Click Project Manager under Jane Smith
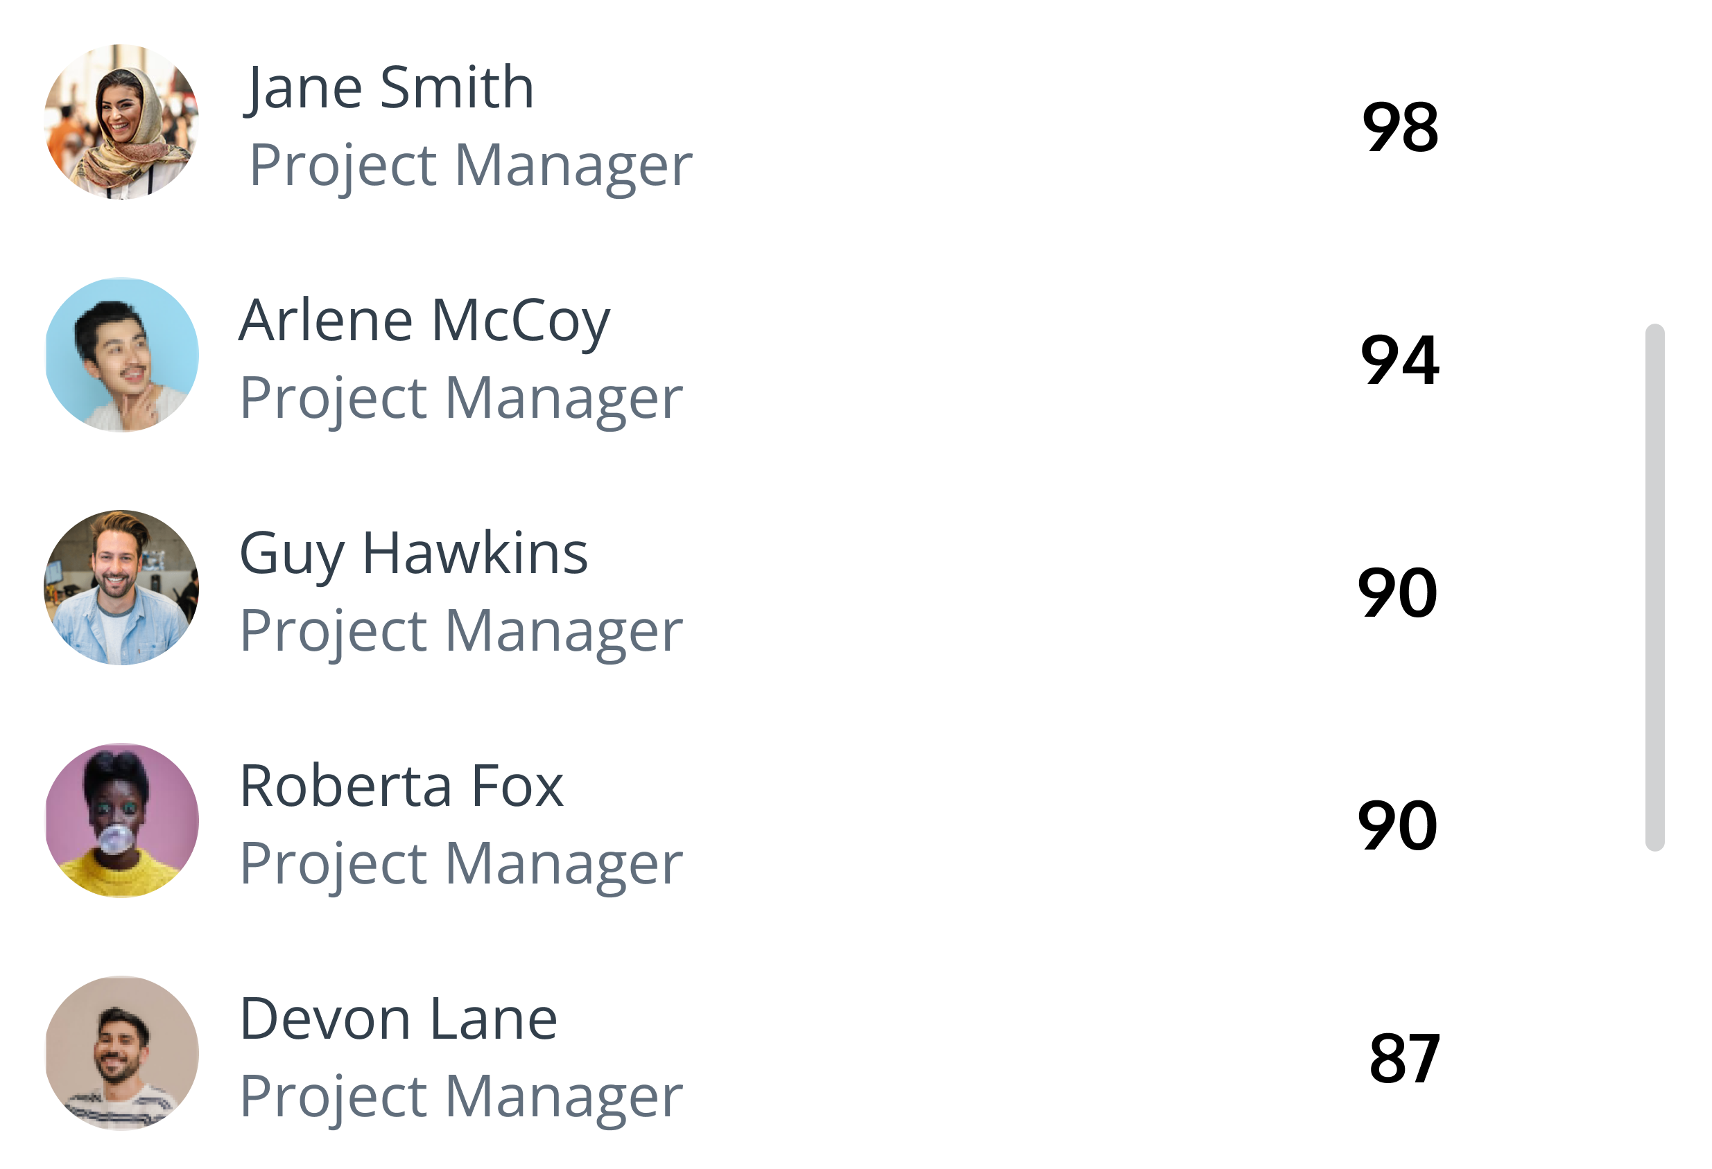The height and width of the screenshot is (1169, 1712). pyautogui.click(x=471, y=166)
